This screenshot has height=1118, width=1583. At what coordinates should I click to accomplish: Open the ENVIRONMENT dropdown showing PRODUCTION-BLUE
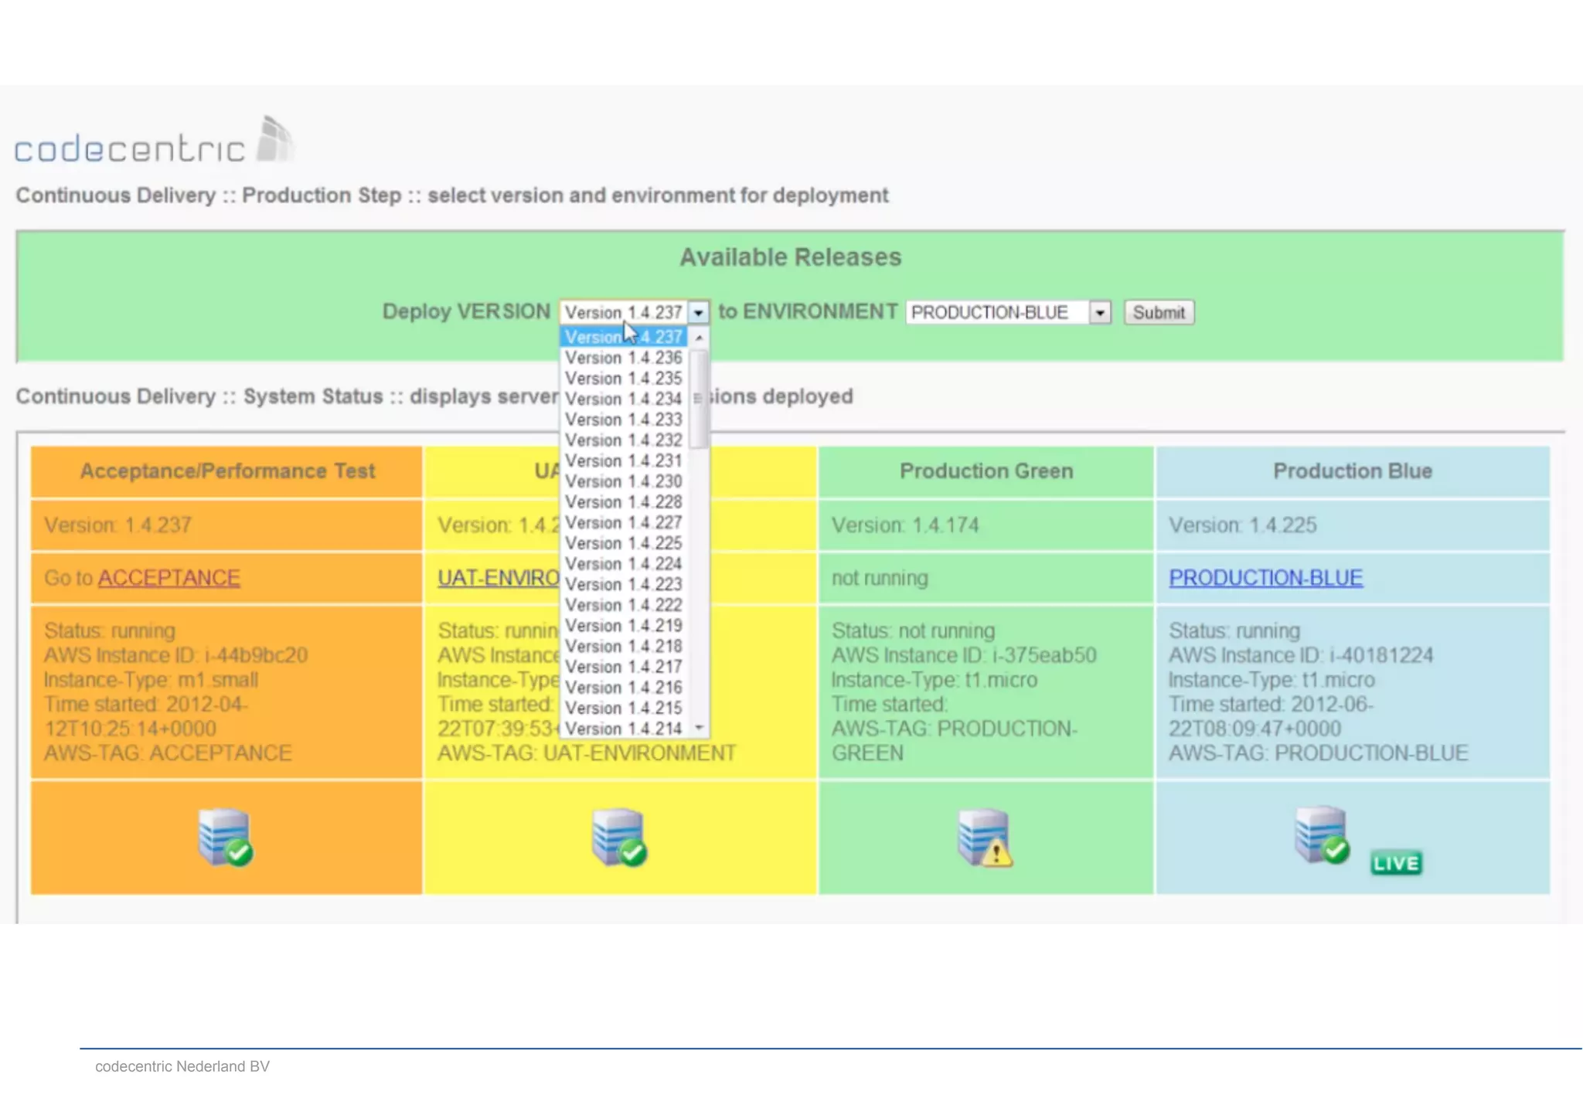click(x=1008, y=312)
